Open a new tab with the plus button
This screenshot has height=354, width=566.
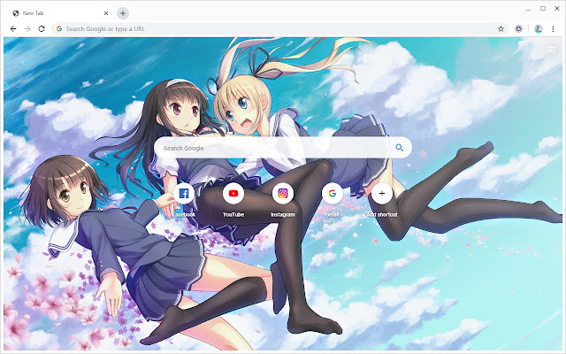pyautogui.click(x=123, y=13)
